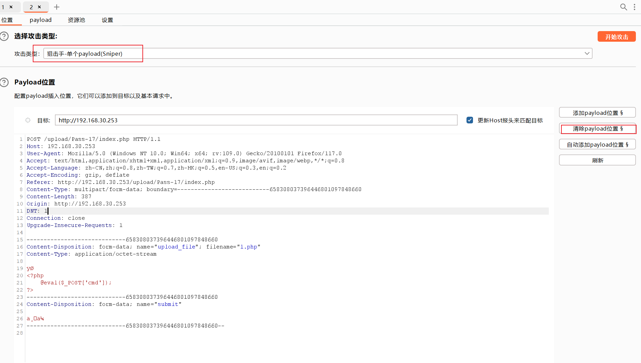641x363 pixels.
Task: Expand the attack type dropdown arrow
Action: 587,54
